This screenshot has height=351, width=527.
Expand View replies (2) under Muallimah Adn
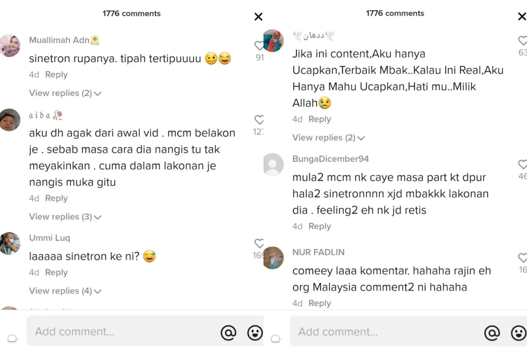click(65, 93)
